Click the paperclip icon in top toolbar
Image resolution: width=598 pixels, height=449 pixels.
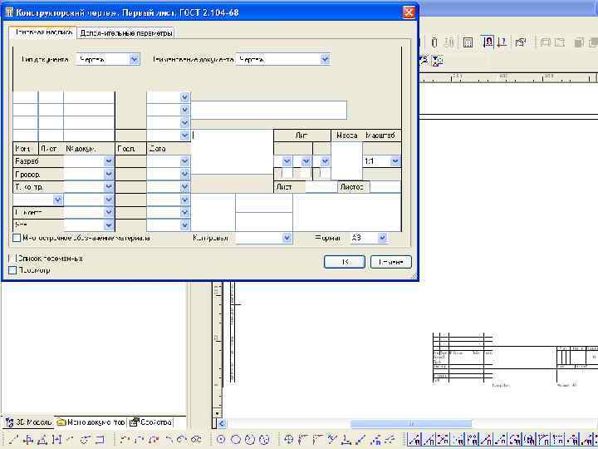pyautogui.click(x=434, y=42)
